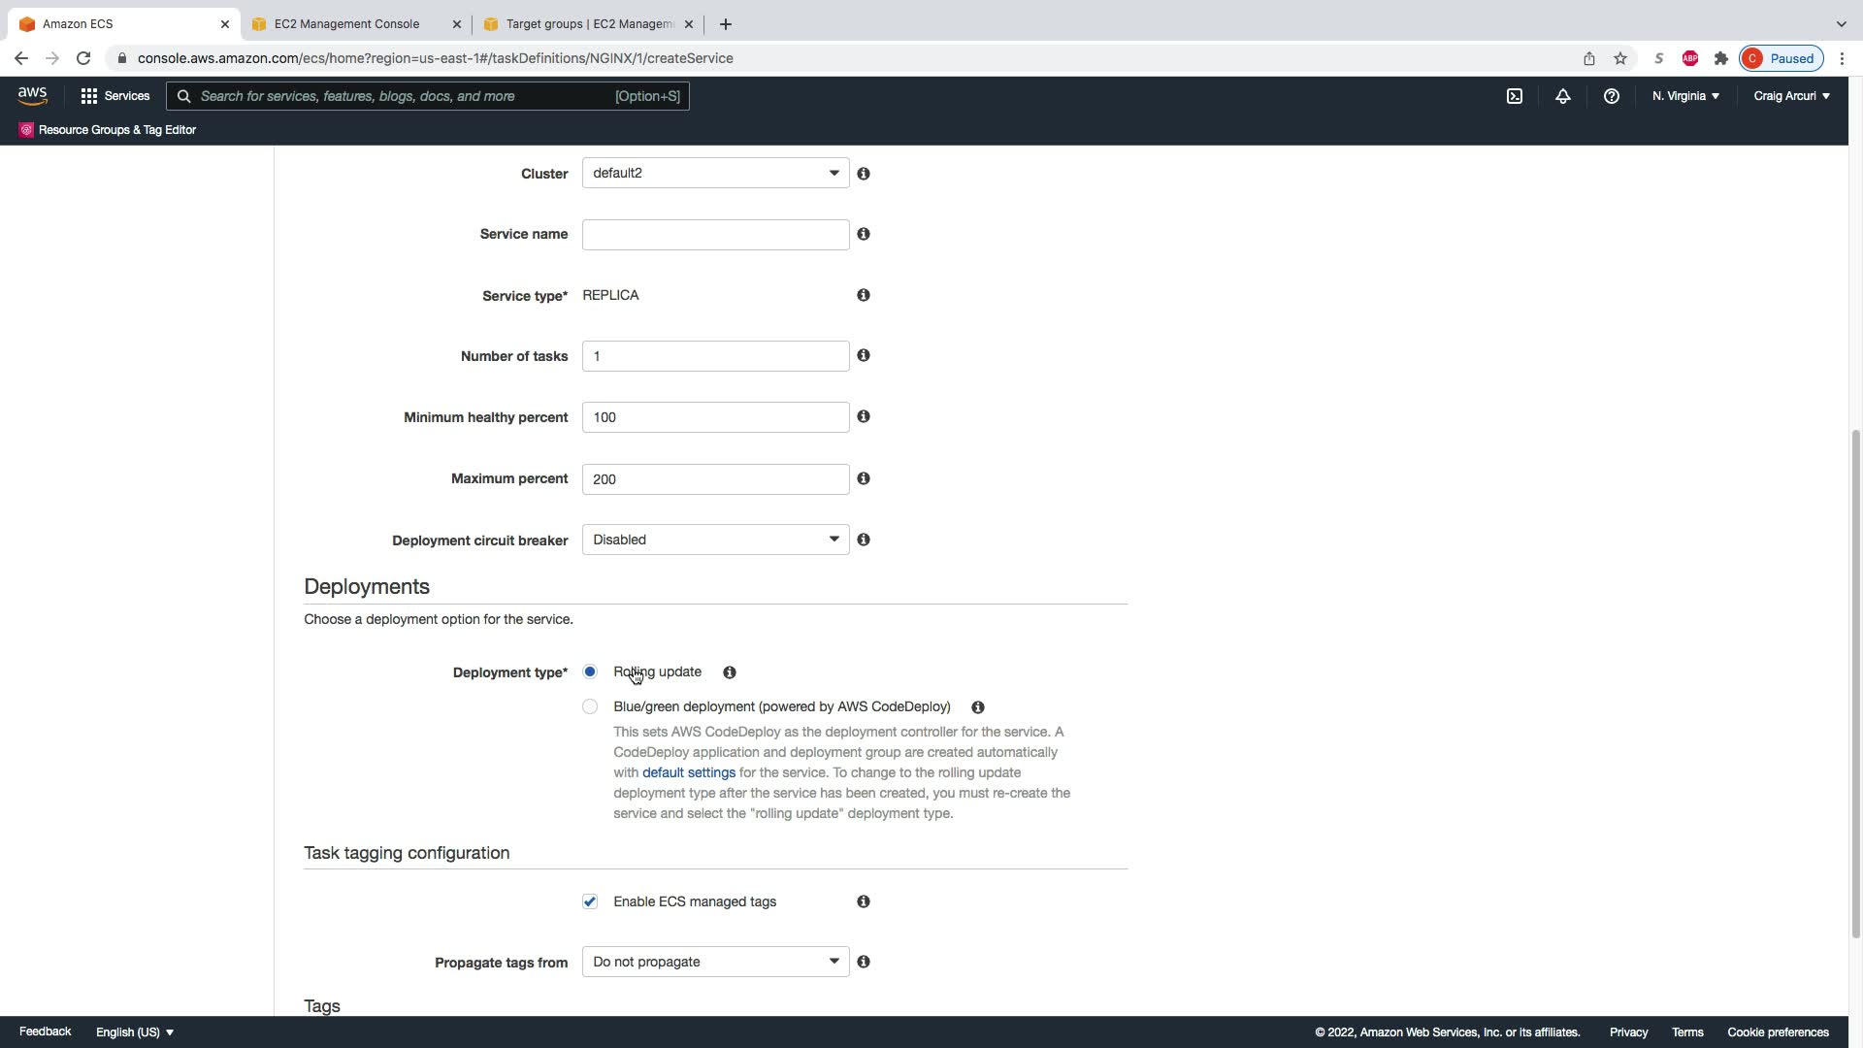Click the help question mark icon
This screenshot has width=1863, height=1048.
[1611, 96]
